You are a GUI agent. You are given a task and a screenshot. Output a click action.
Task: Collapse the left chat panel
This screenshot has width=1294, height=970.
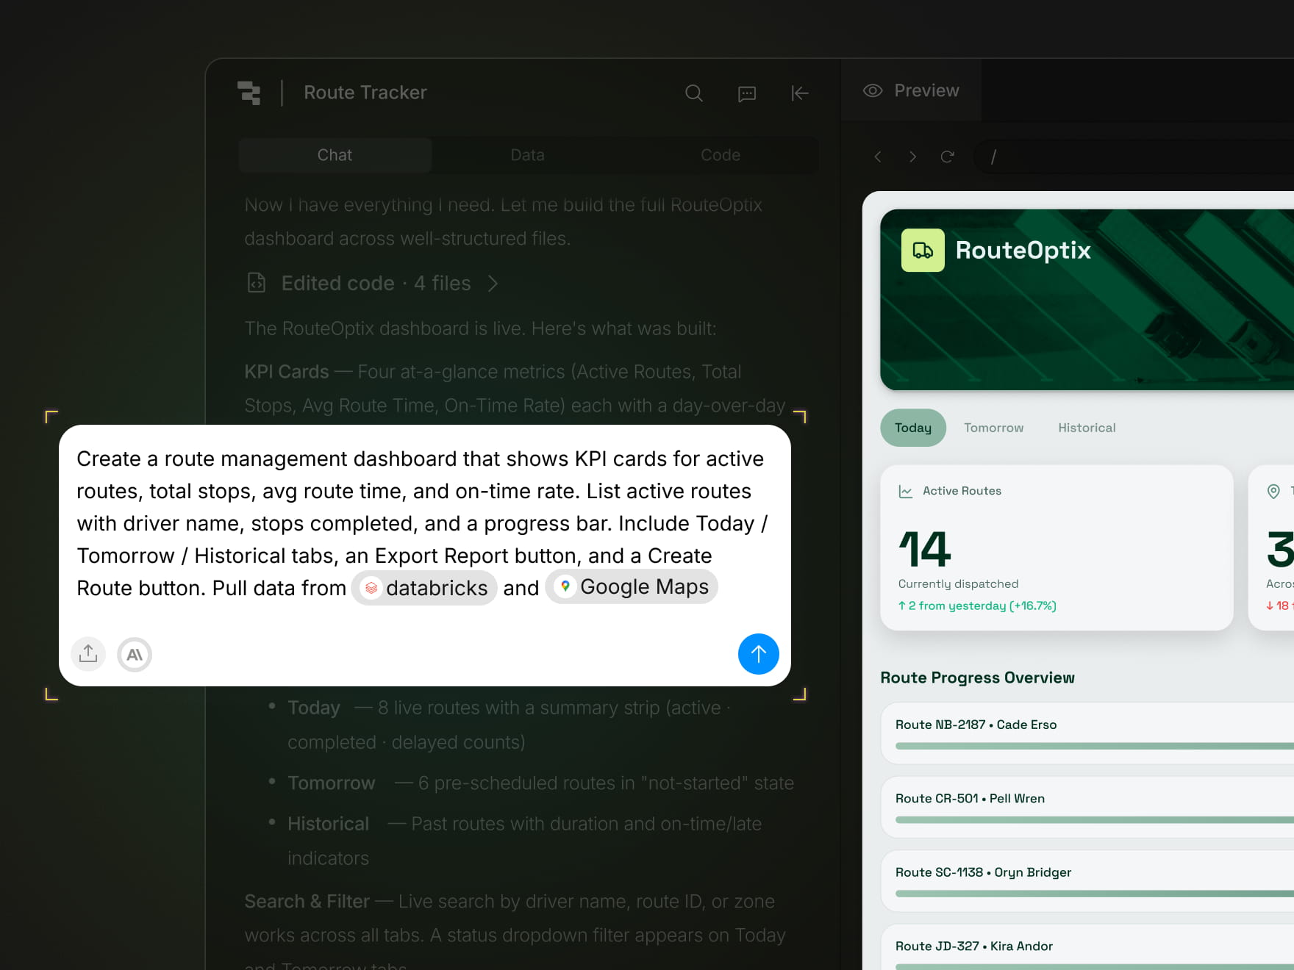pyautogui.click(x=800, y=93)
